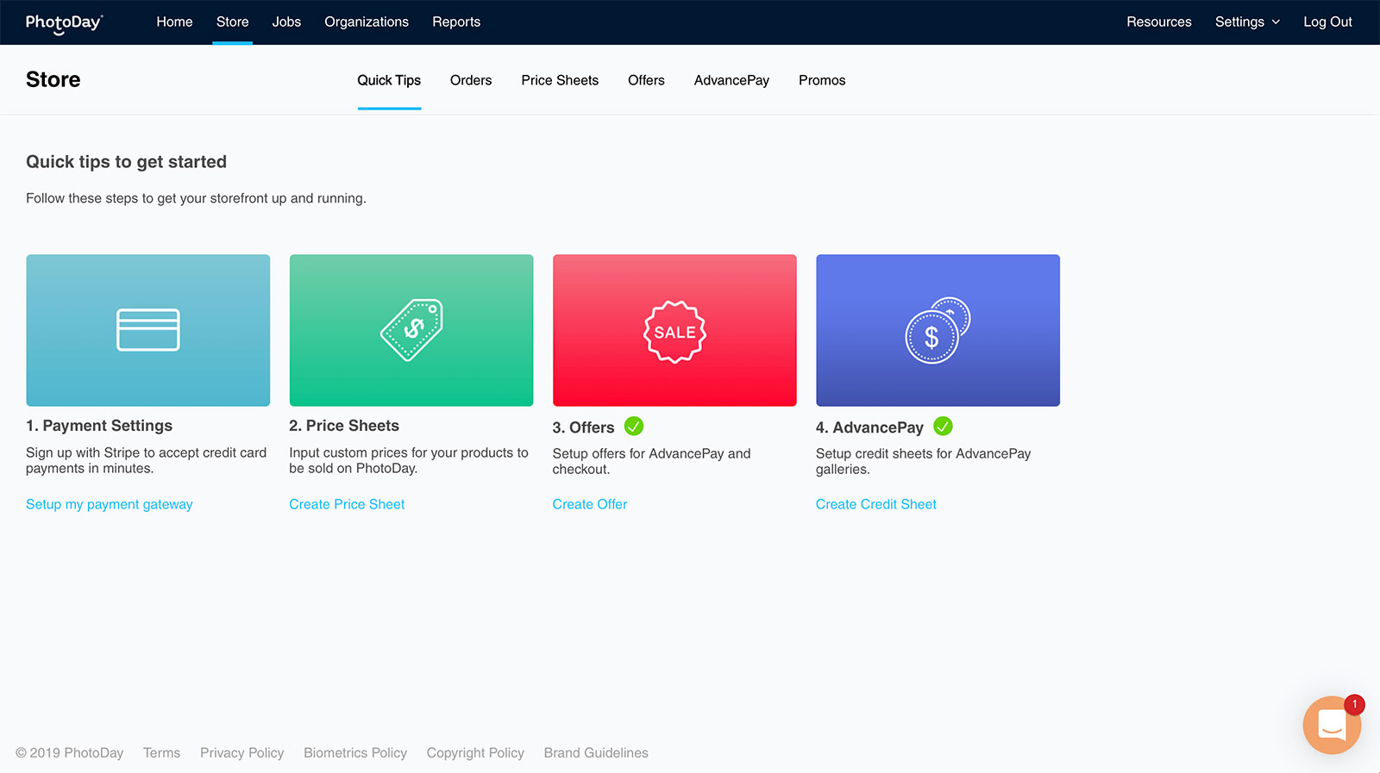Click the Store page title
Screen dimensions: 1380x773
pyautogui.click(x=53, y=79)
